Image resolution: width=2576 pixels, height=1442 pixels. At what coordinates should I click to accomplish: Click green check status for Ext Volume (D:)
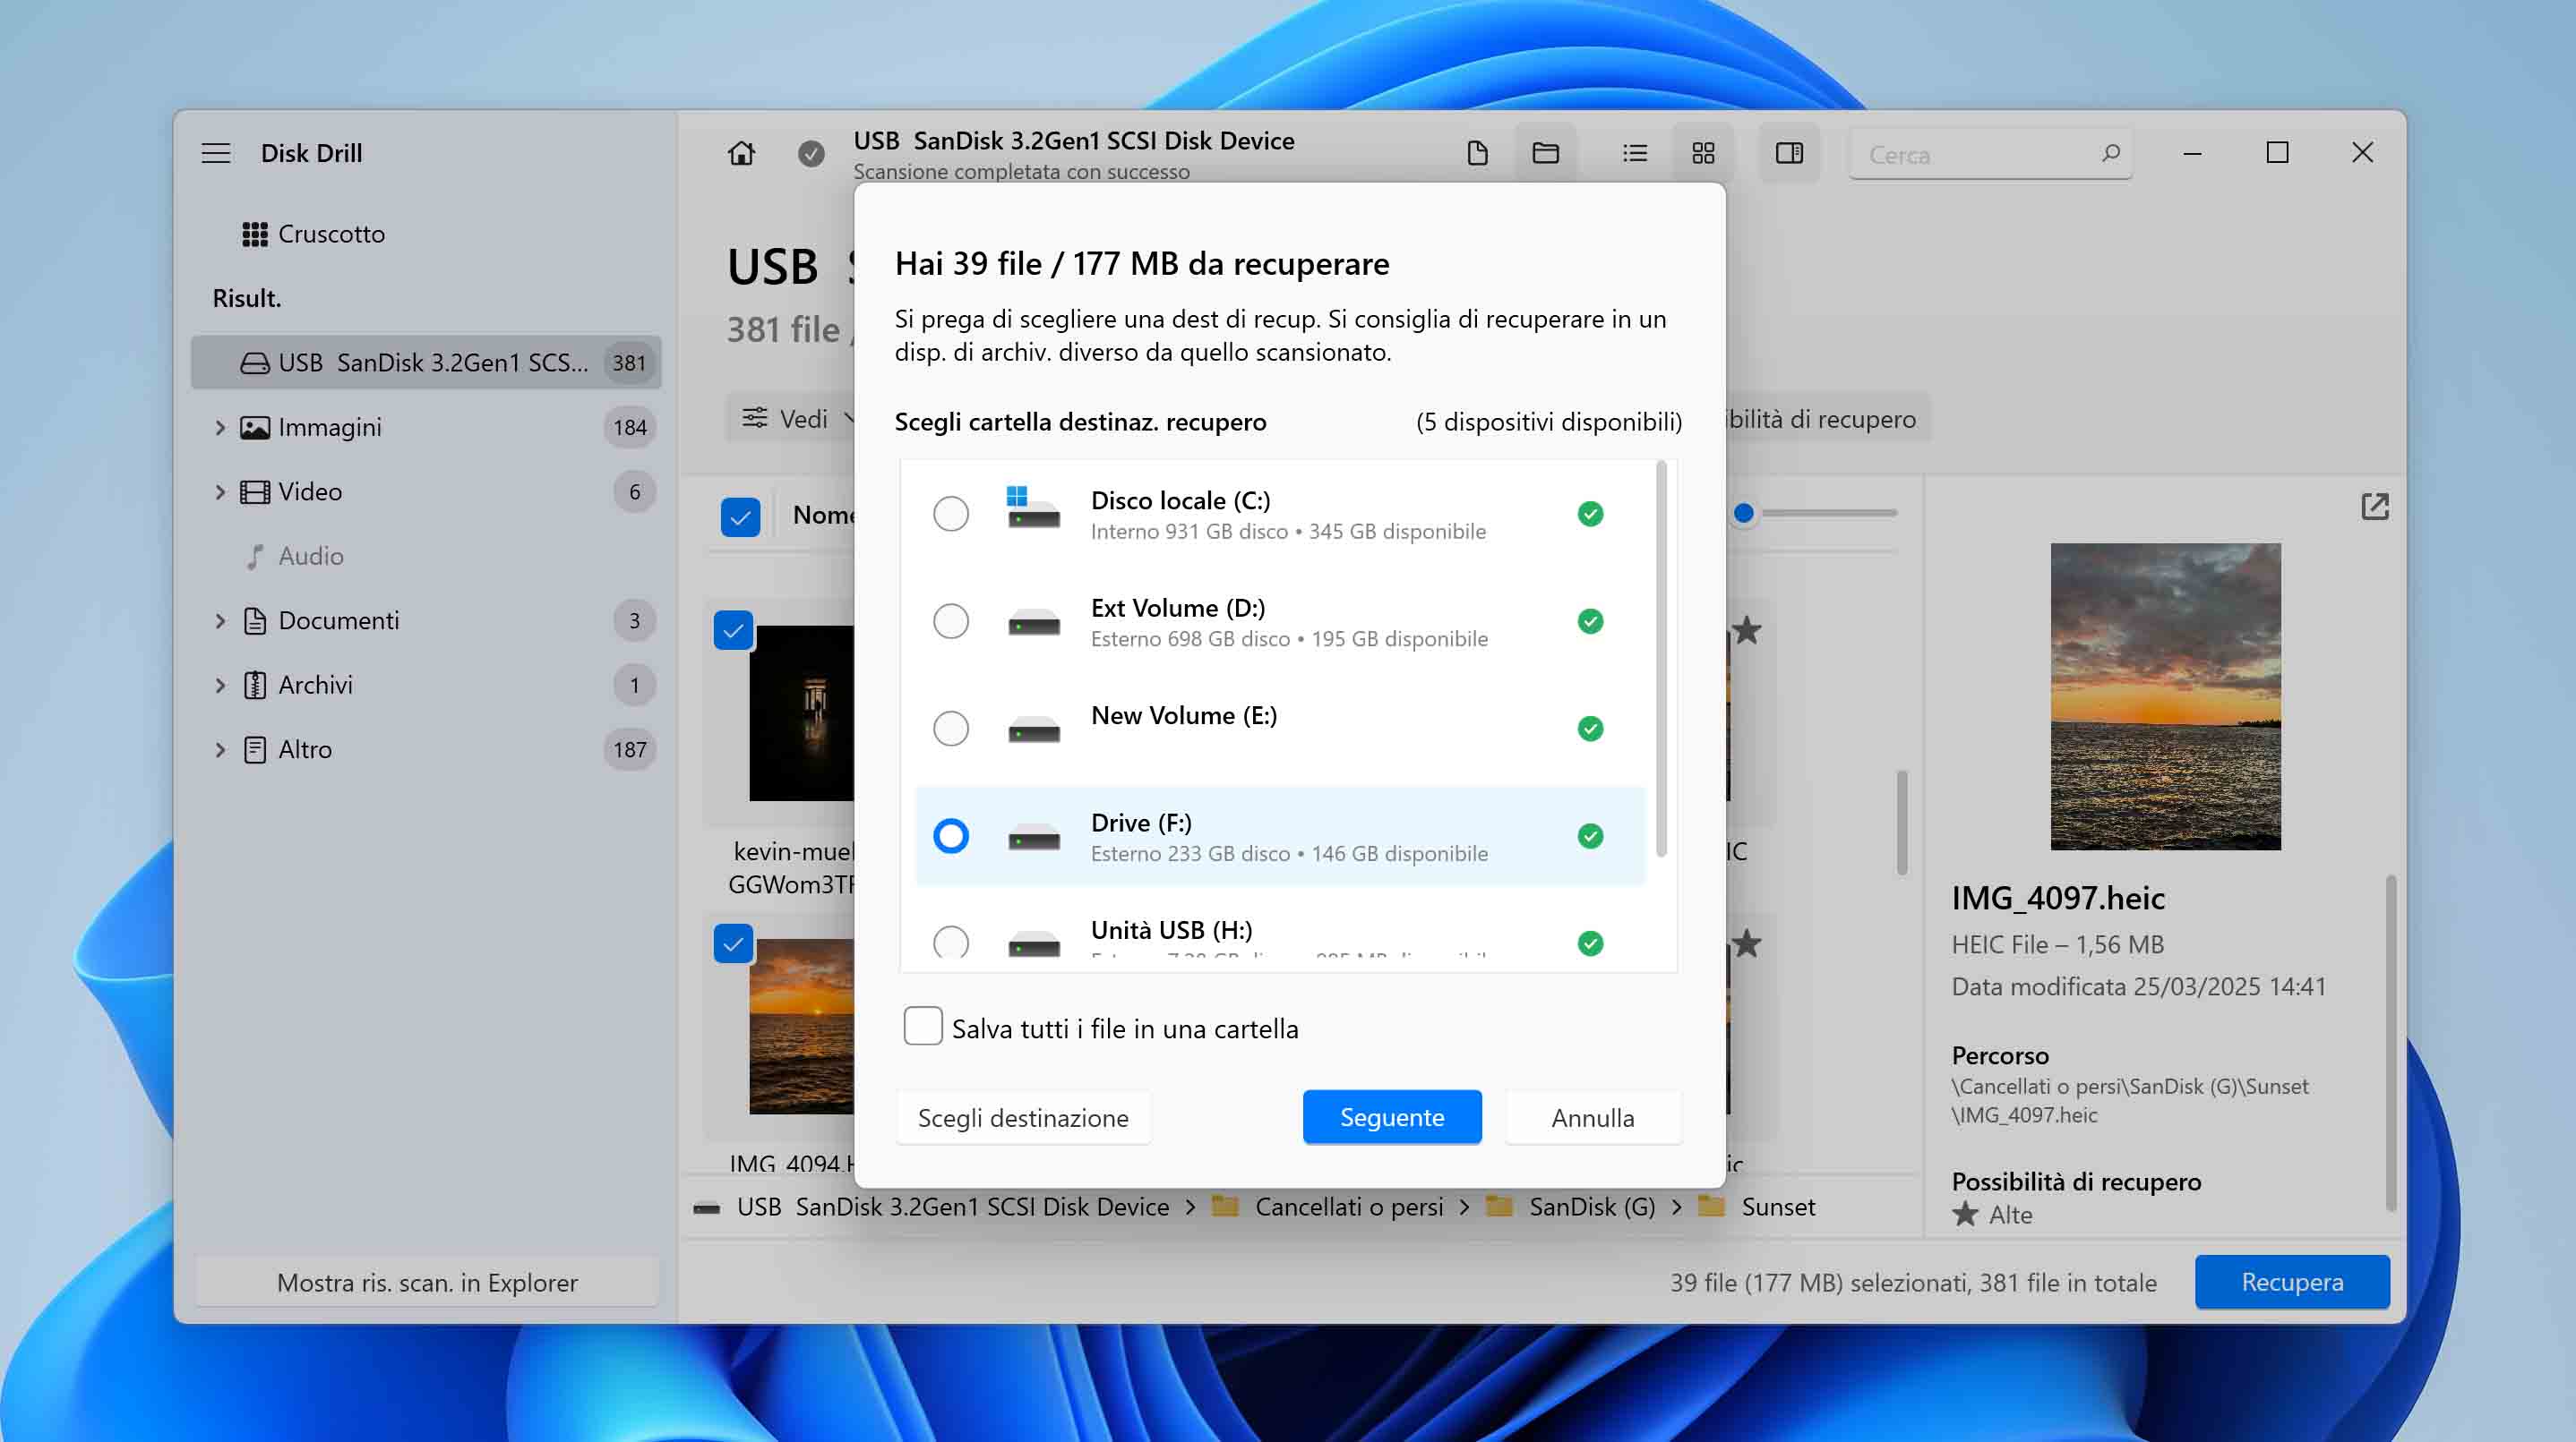click(x=1590, y=621)
